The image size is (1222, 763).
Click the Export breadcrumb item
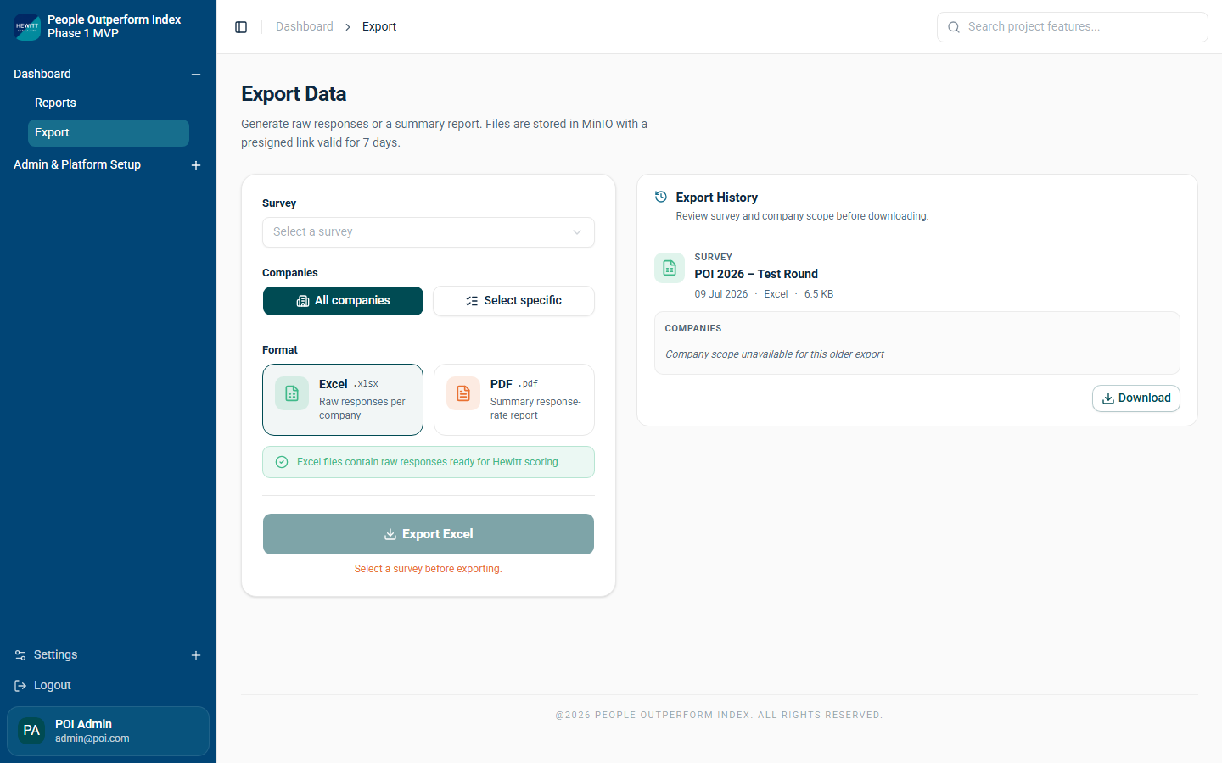coord(379,26)
